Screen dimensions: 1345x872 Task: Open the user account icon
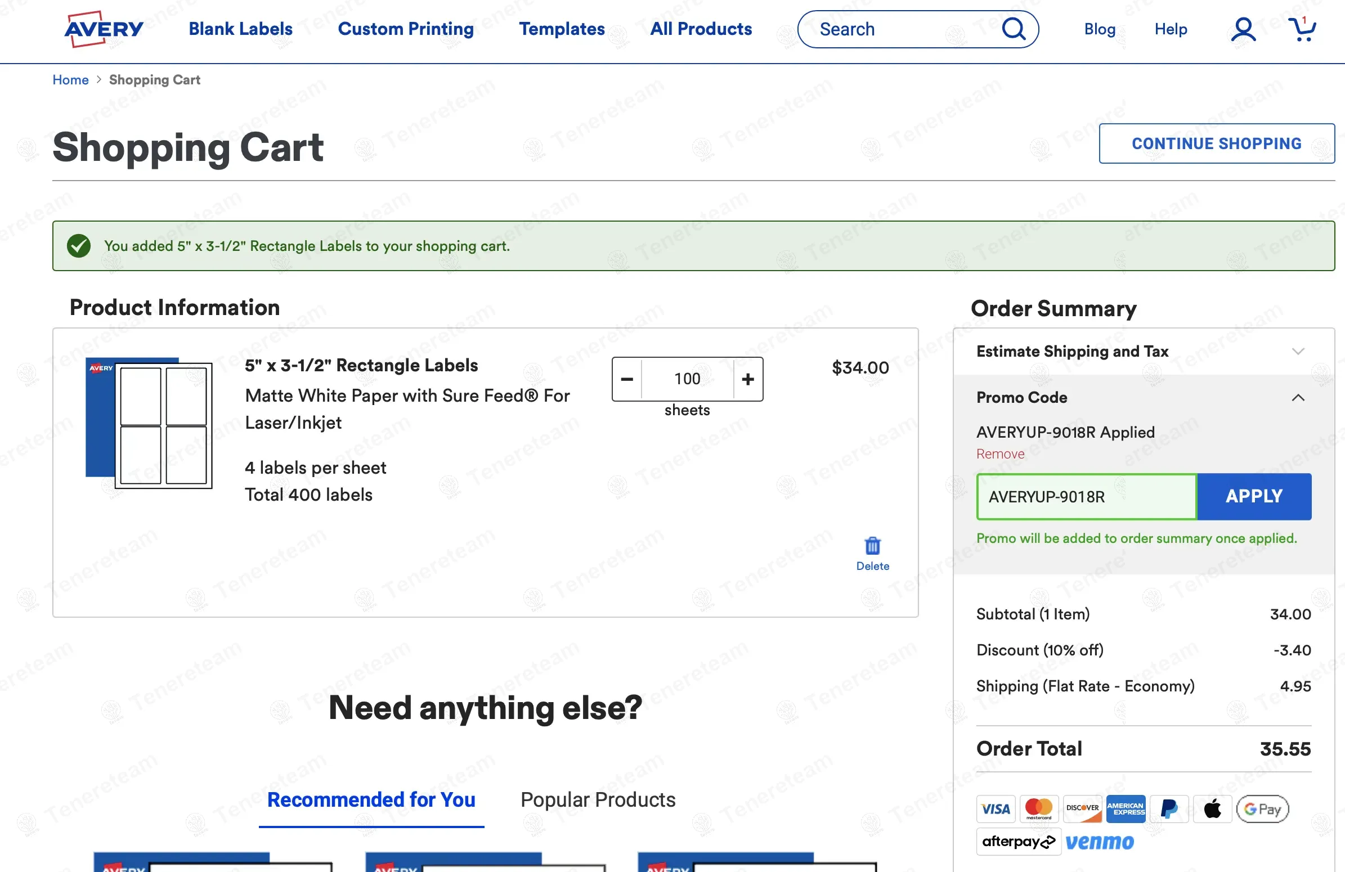pyautogui.click(x=1243, y=29)
